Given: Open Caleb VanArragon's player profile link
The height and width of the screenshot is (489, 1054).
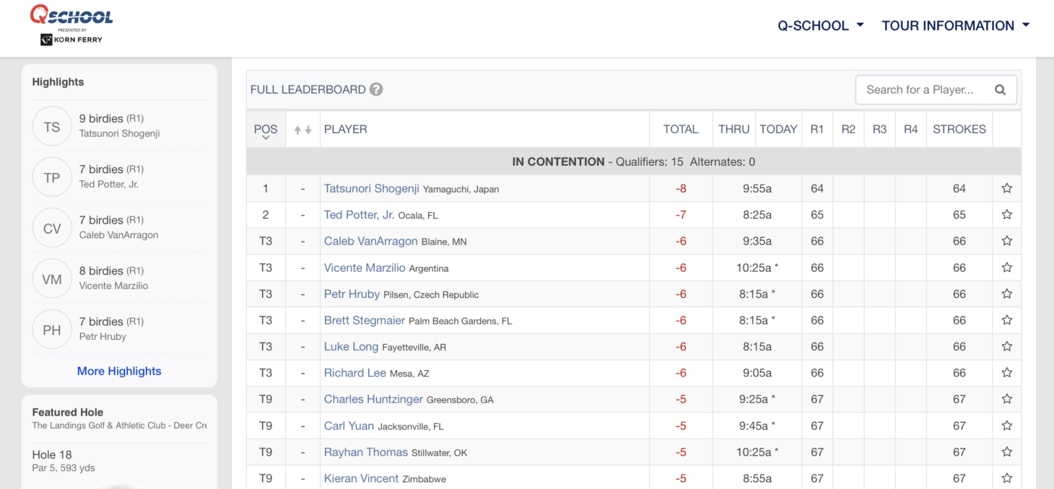Looking at the screenshot, I should pyautogui.click(x=370, y=241).
